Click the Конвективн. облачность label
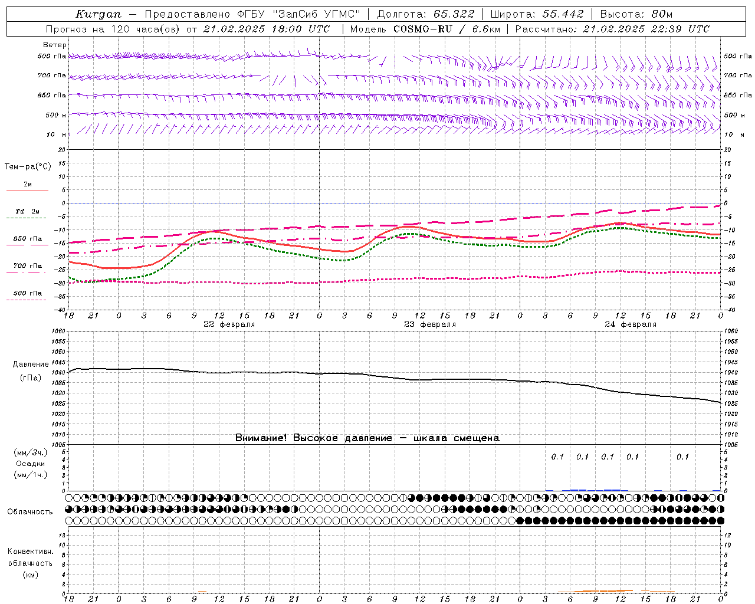The height and width of the screenshot is (604, 755). (x=30, y=557)
